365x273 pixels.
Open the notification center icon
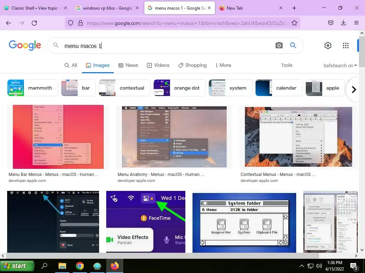[x=354, y=267]
